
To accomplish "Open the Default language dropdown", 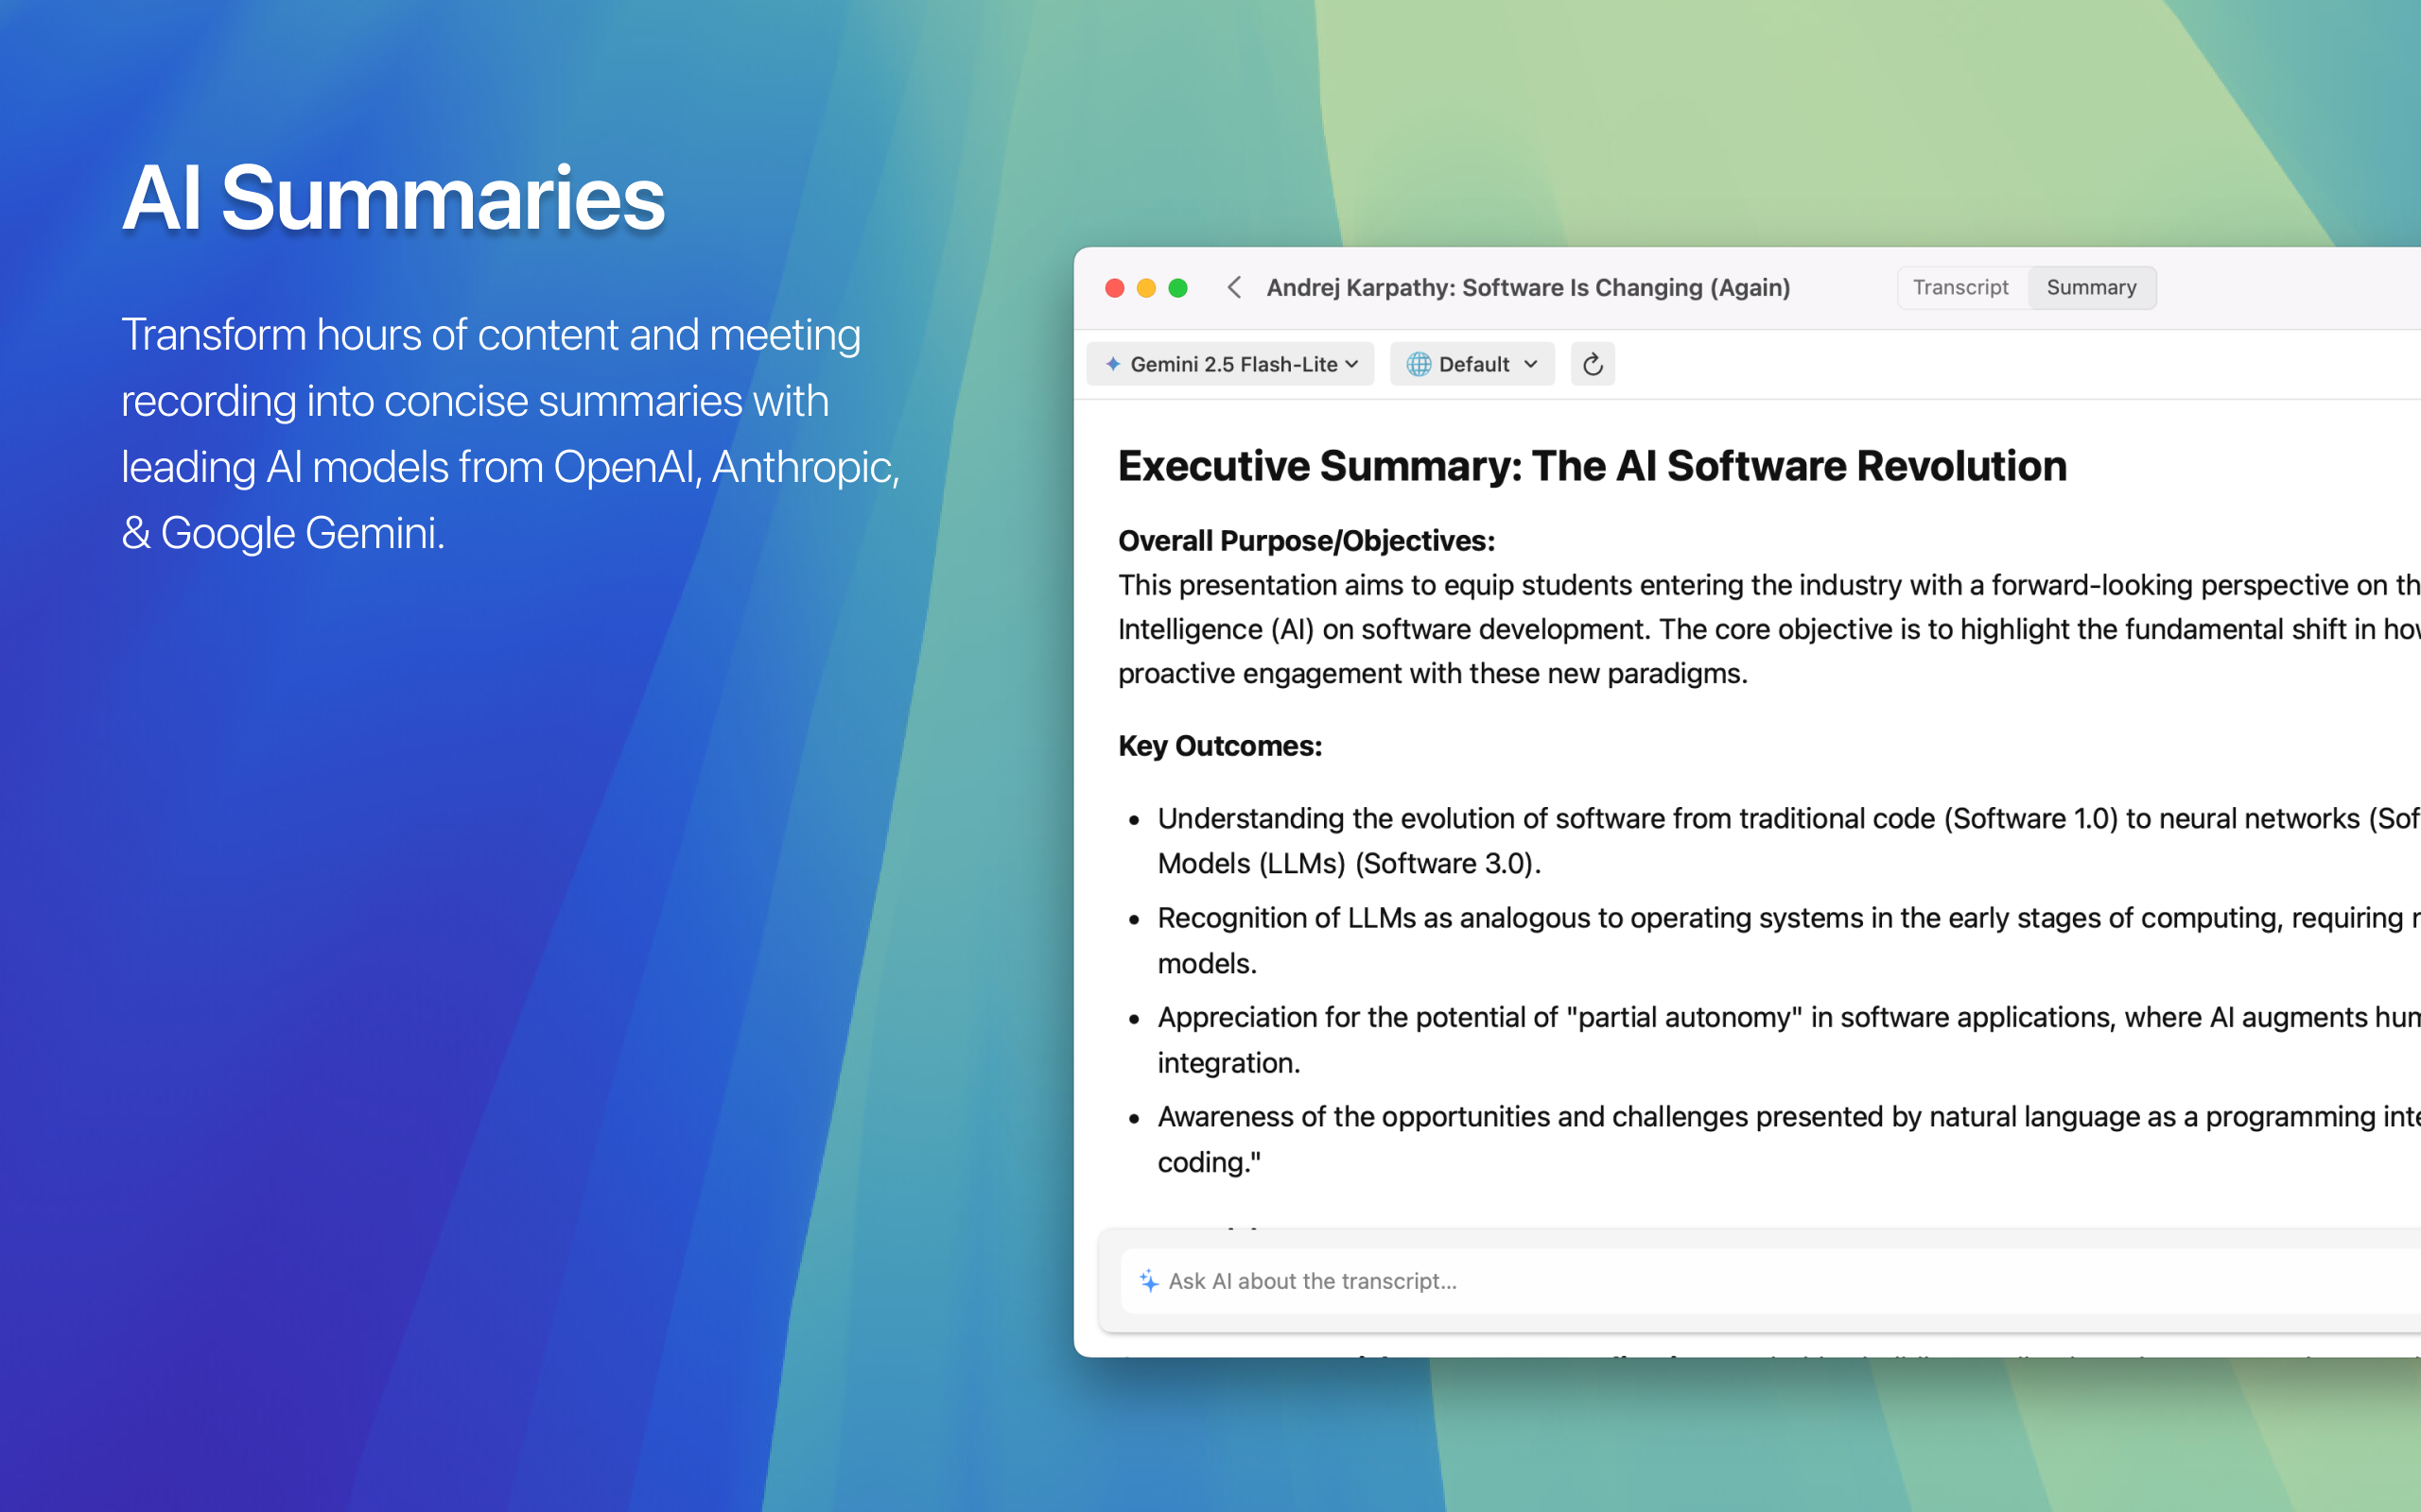I will pyautogui.click(x=1472, y=364).
